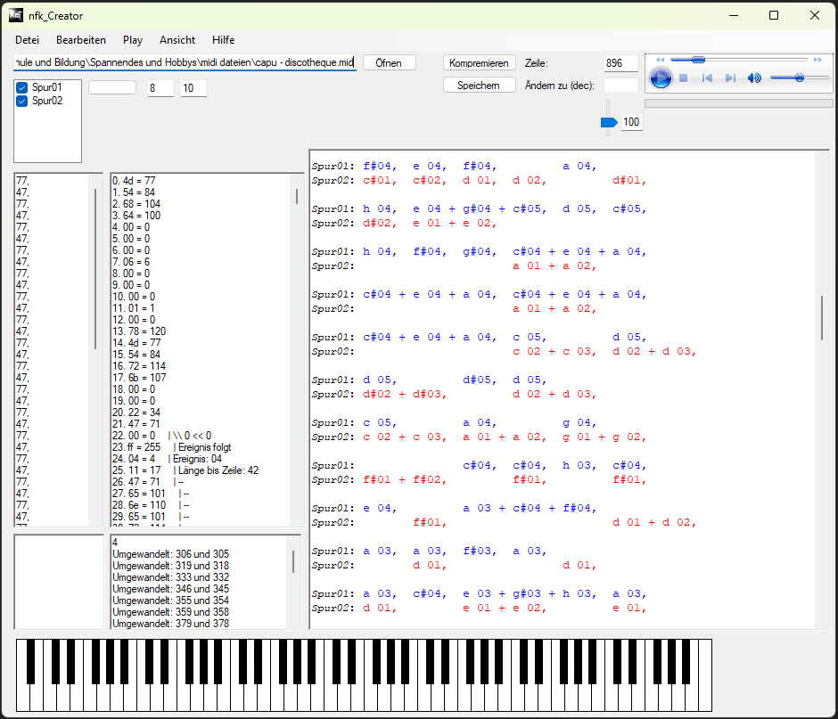Select log entry 'Umgewandelt: 306 und 305'

coord(170,554)
